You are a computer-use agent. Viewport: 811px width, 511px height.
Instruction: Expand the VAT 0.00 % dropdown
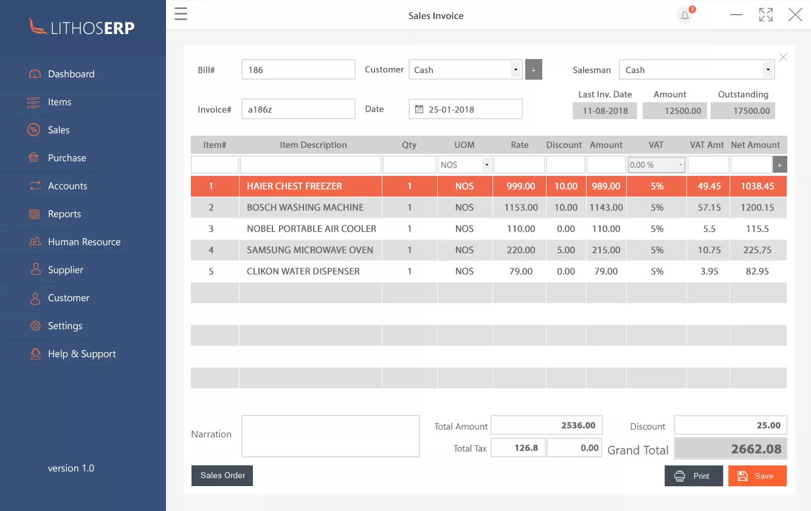pos(656,165)
